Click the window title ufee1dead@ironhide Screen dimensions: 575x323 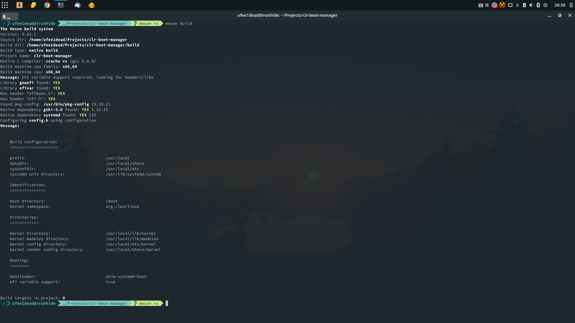click(287, 15)
